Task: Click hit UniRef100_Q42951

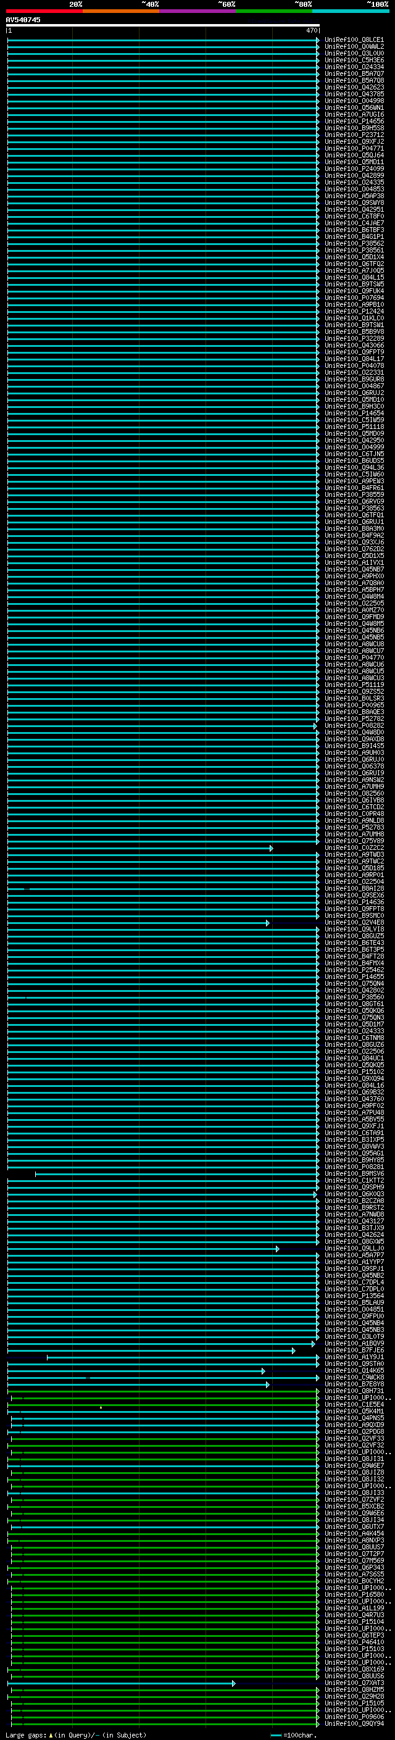Action: tap(354, 209)
